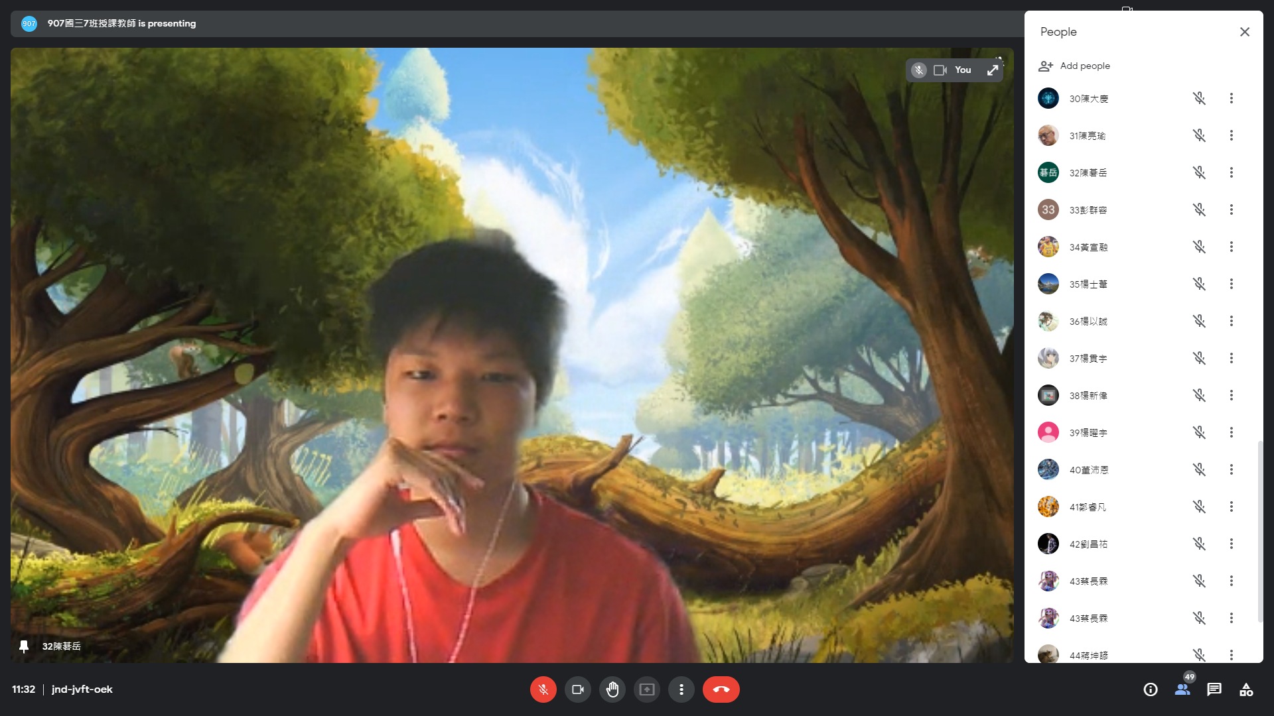The width and height of the screenshot is (1274, 716).
Task: Leave the call with the red hang-up button
Action: 721,689
